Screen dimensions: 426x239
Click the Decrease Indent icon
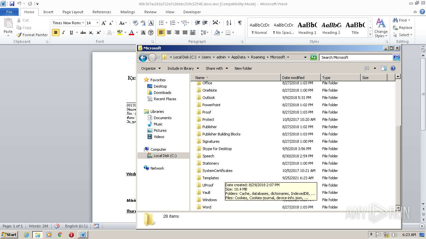tap(198, 23)
